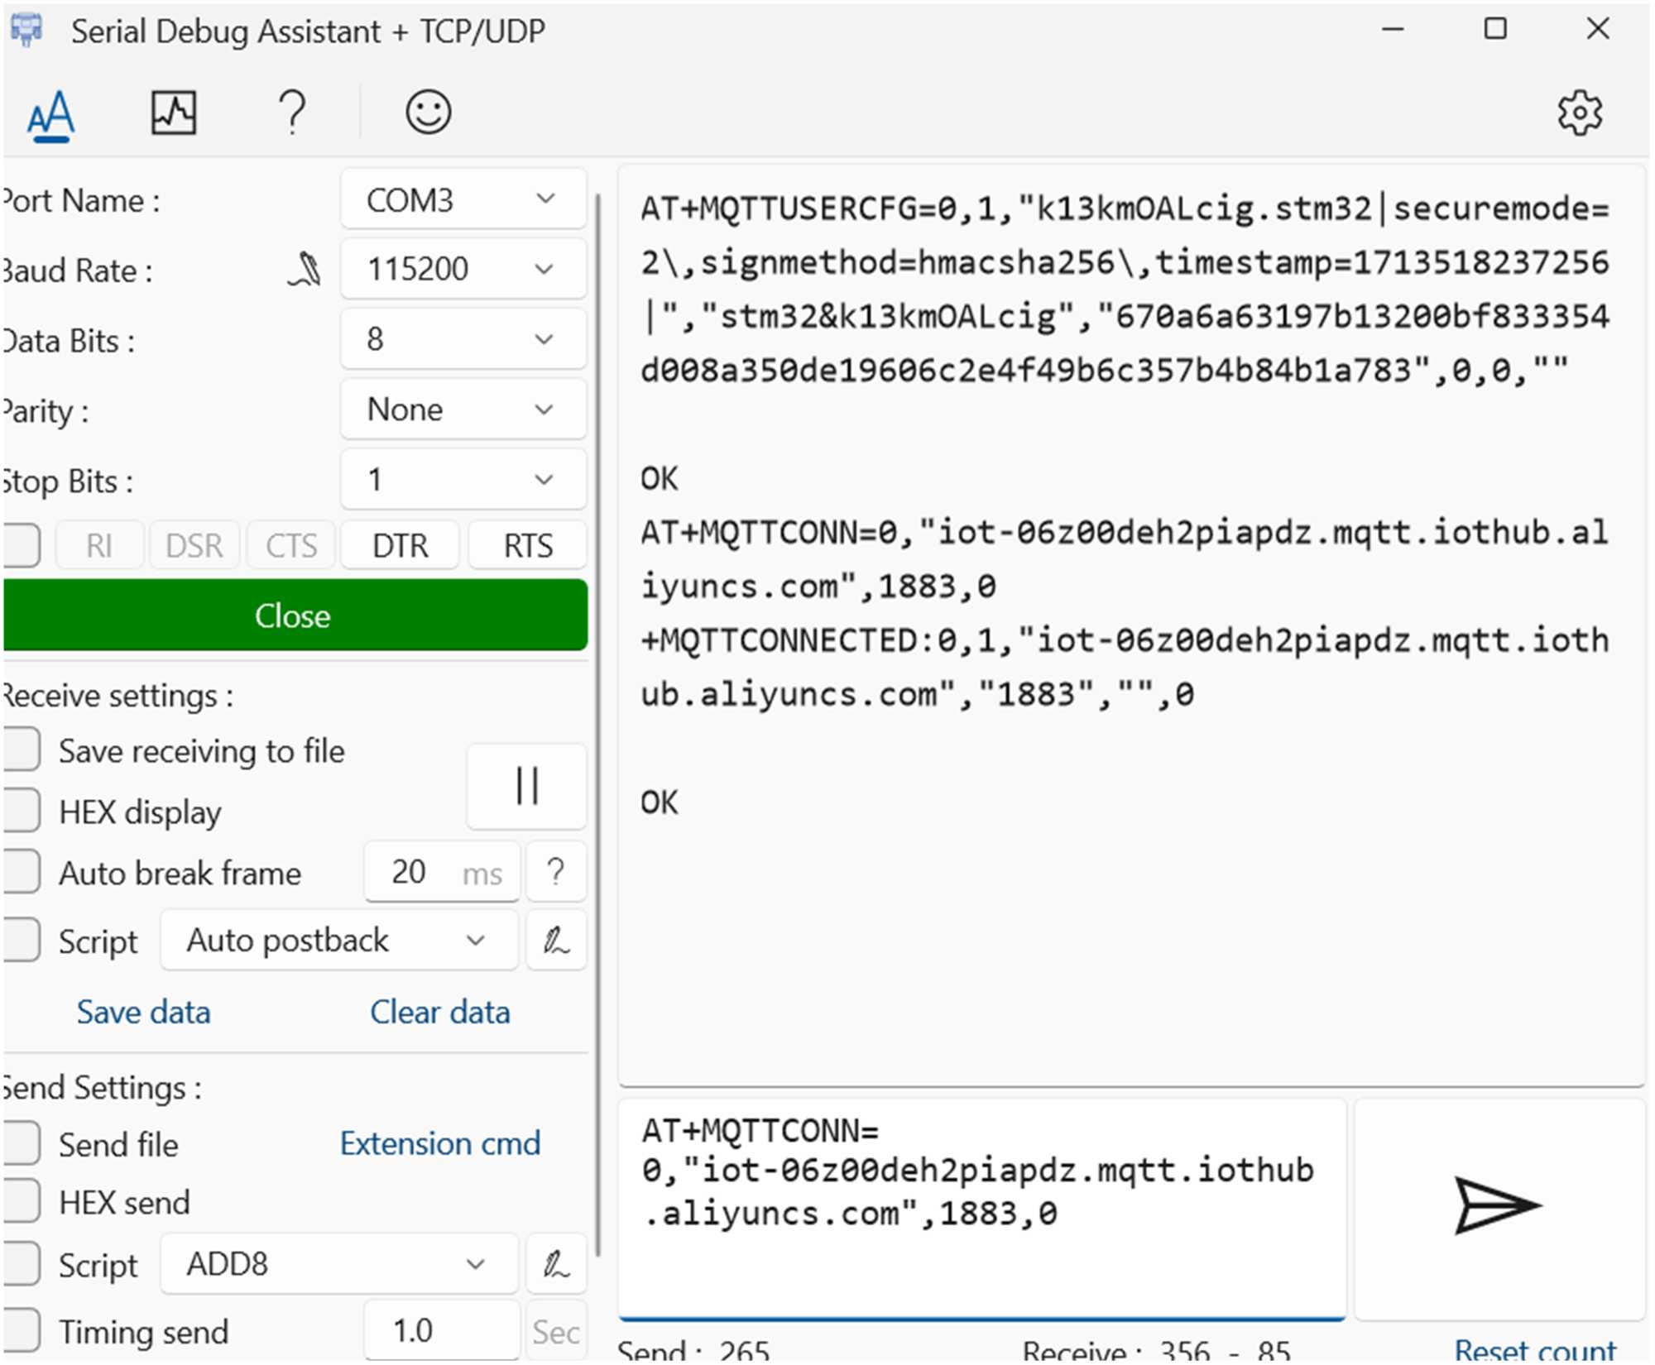Pause receiving with the pause button
This screenshot has width=1655, height=1365.
pos(526,786)
